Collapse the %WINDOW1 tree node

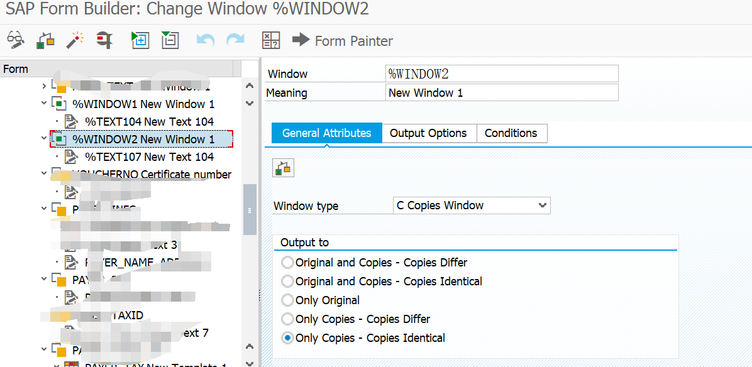(x=44, y=104)
